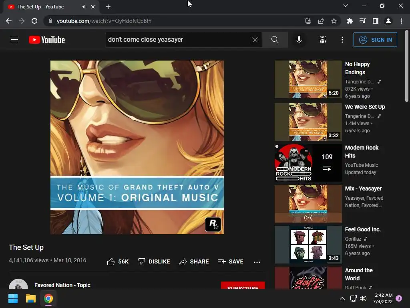Open Favored Nation - Topic channel link
Screen dimensions: 410x308
point(62,285)
